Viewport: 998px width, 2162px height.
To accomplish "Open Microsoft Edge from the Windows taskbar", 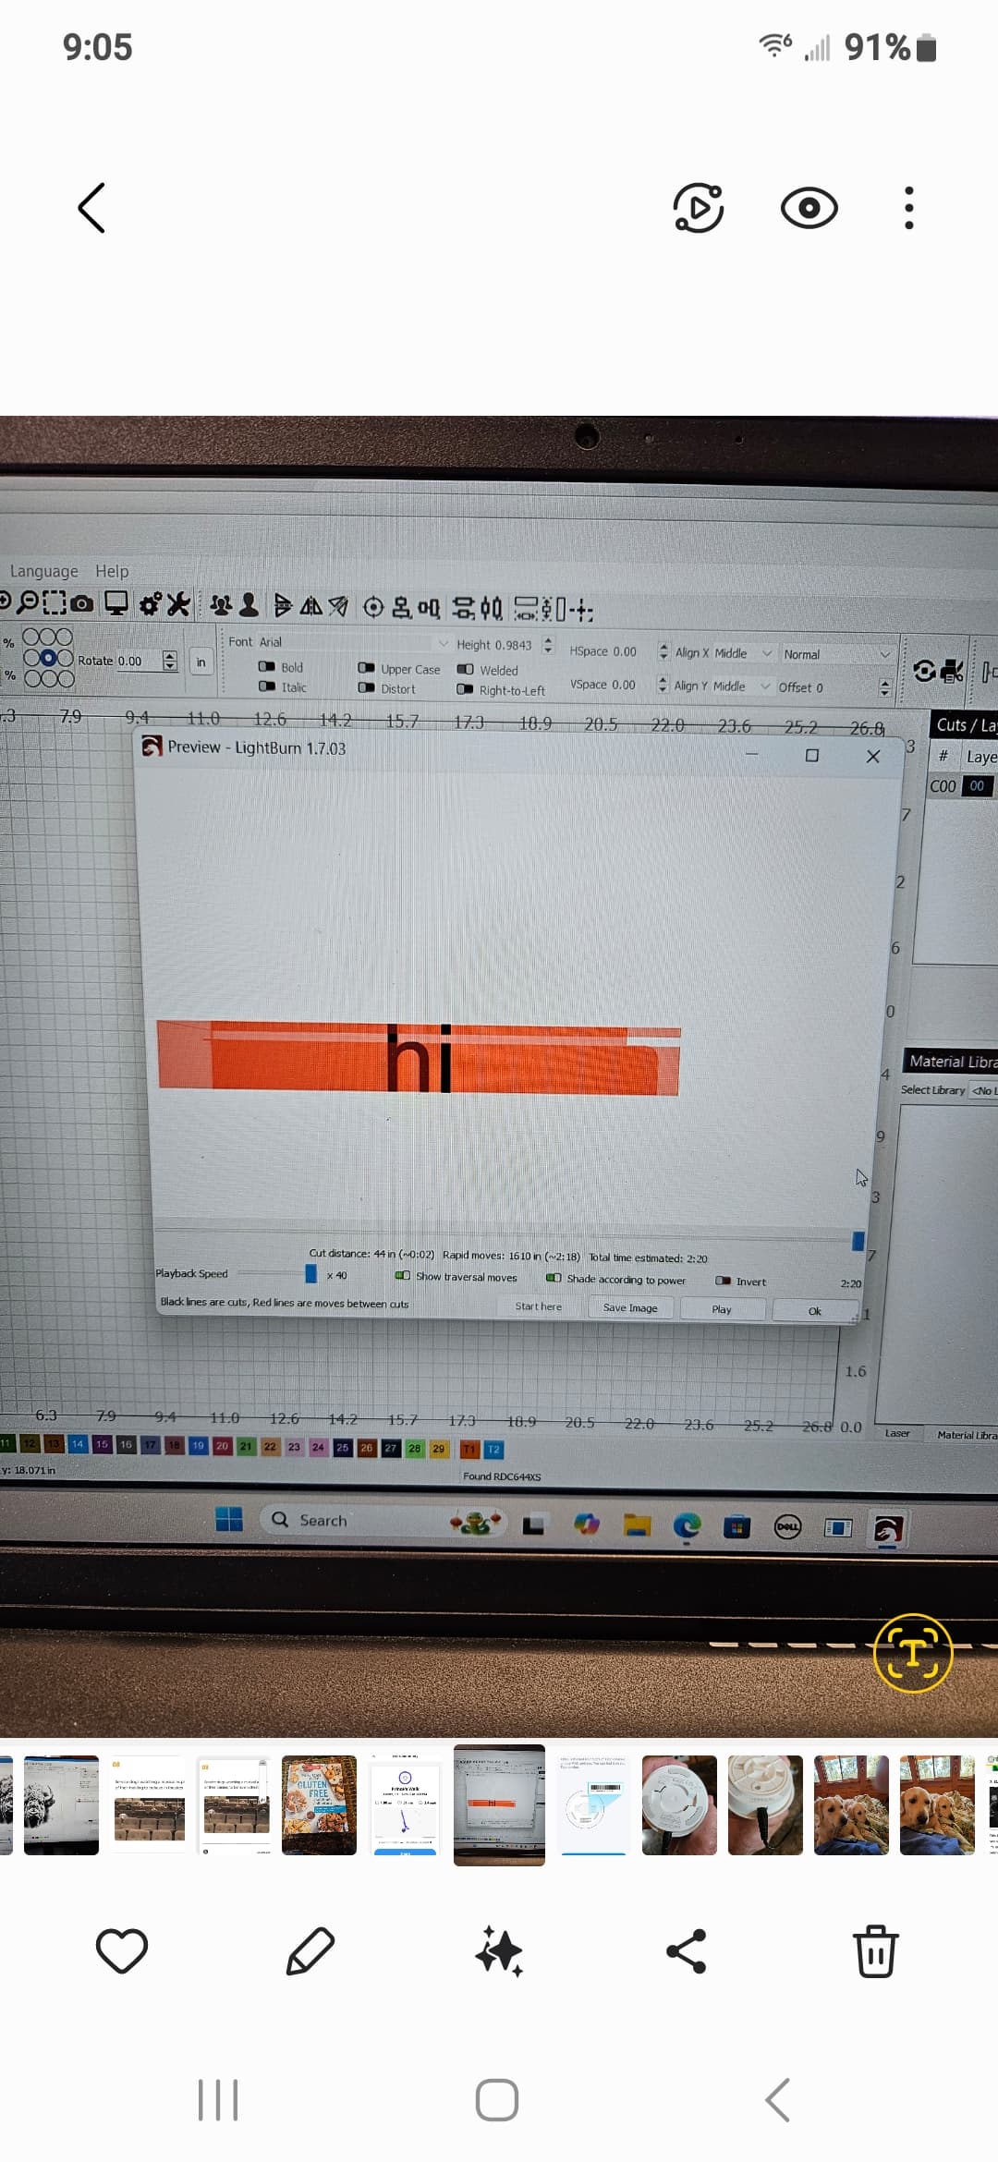I will pyautogui.click(x=687, y=1526).
